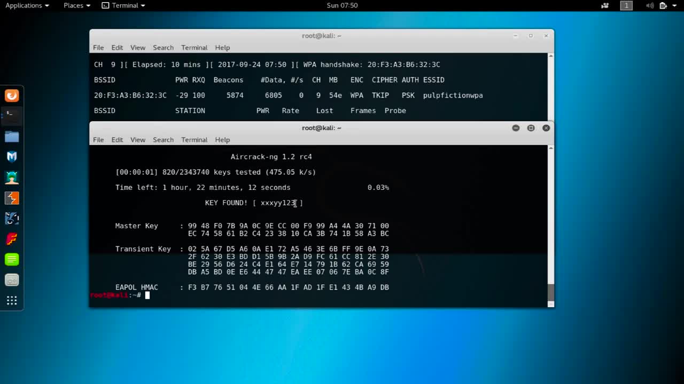The image size is (684, 384).
Task: Open the Terminal icon in the dock
Action: [12, 115]
